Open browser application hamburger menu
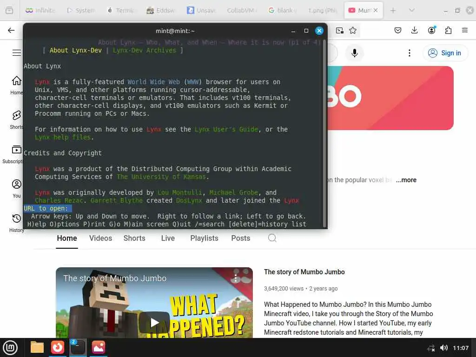This screenshot has height=357, width=476. tap(465, 30)
